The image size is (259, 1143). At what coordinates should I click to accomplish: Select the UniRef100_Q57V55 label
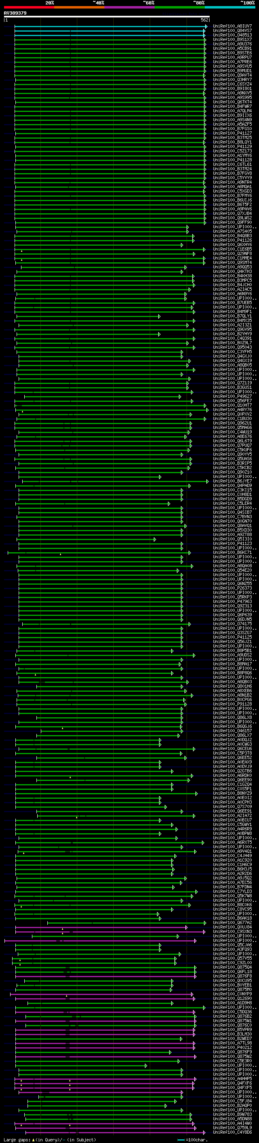pos(232,958)
